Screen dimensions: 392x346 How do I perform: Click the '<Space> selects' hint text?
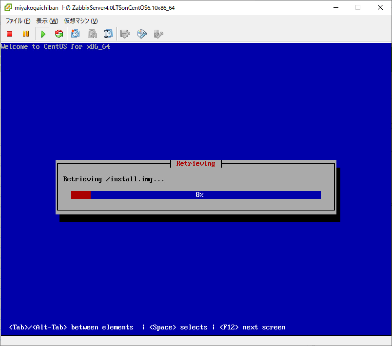coord(178,327)
